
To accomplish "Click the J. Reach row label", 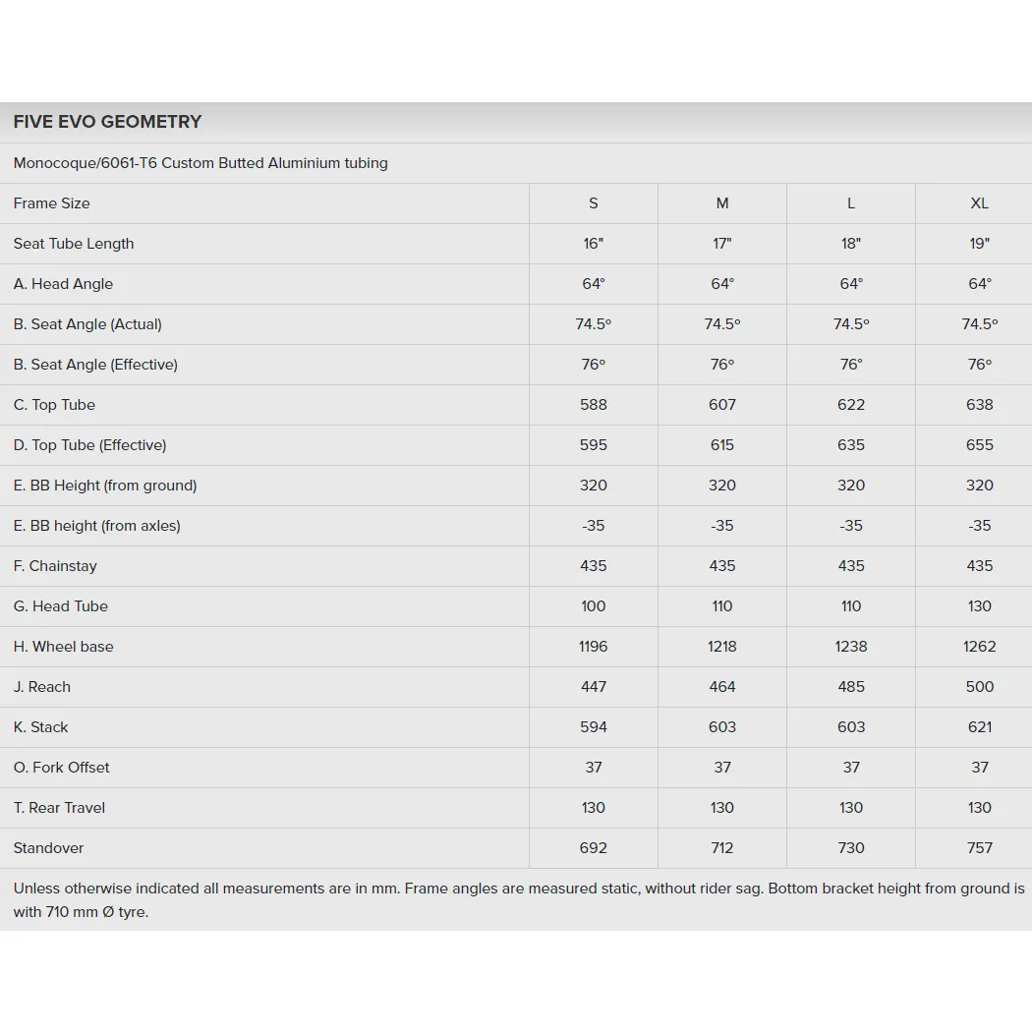I will coord(42,687).
